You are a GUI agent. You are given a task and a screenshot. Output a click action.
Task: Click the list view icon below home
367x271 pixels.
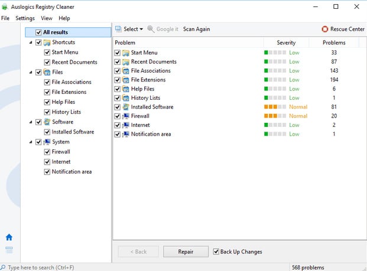(9, 250)
